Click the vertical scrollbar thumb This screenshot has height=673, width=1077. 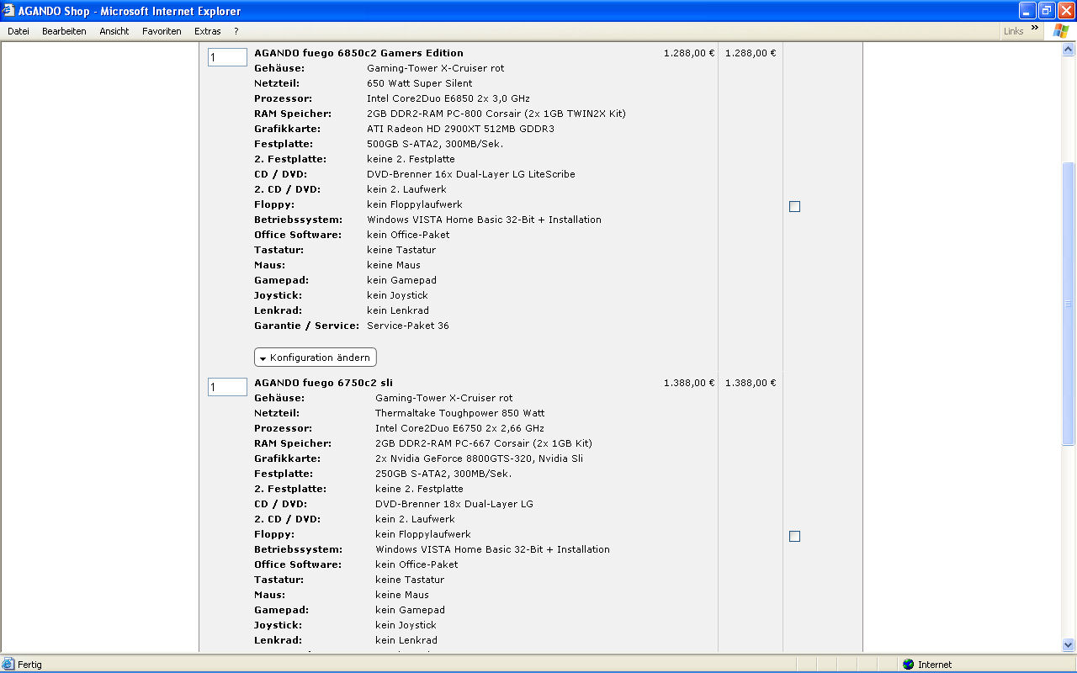pyautogui.click(x=1069, y=303)
